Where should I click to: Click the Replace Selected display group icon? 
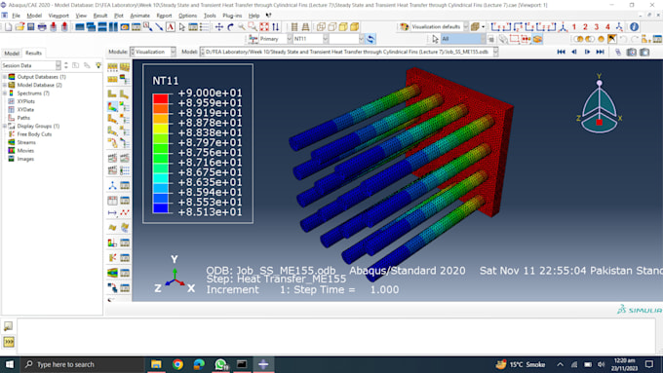[578, 39]
